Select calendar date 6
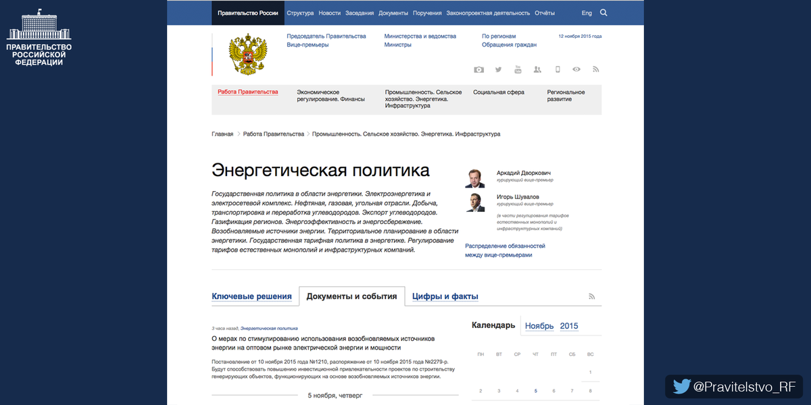Screen dimensions: 811x405 (554, 390)
